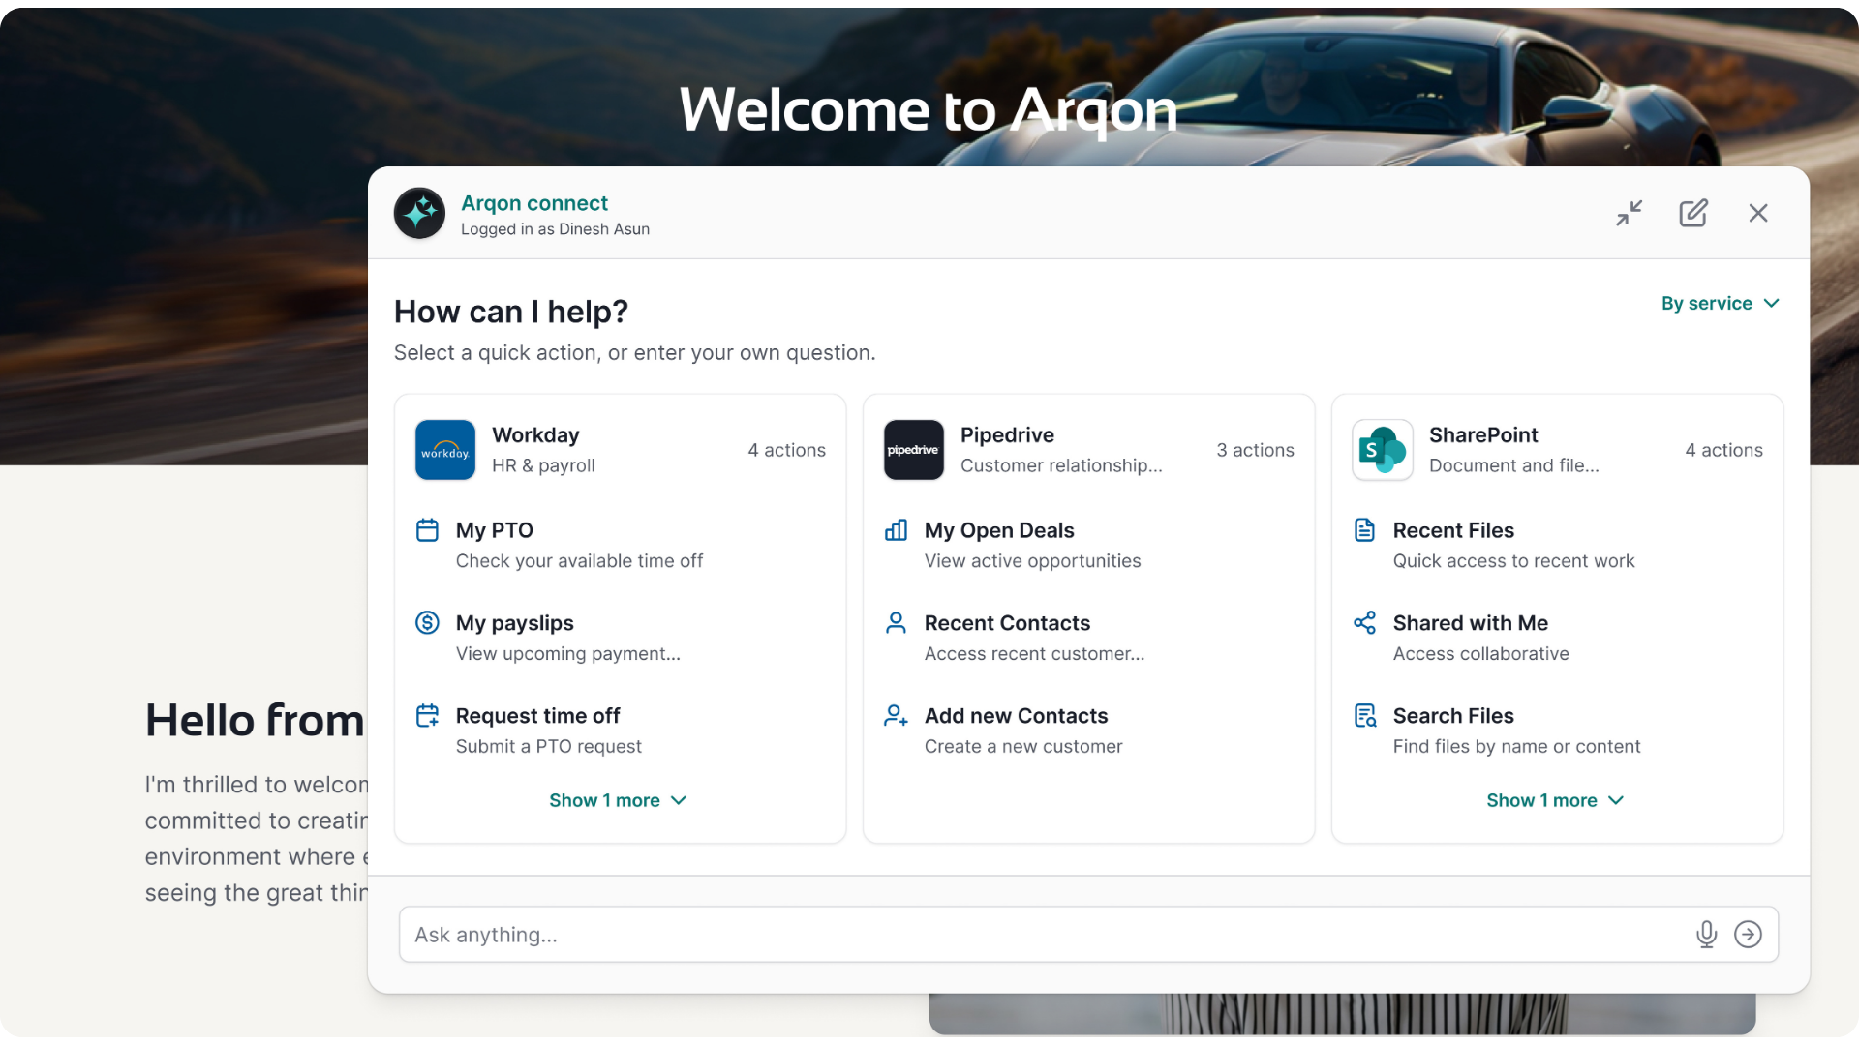Open the Recent Files quick action
Viewport: 1859px width, 1045px height.
coord(1452,530)
